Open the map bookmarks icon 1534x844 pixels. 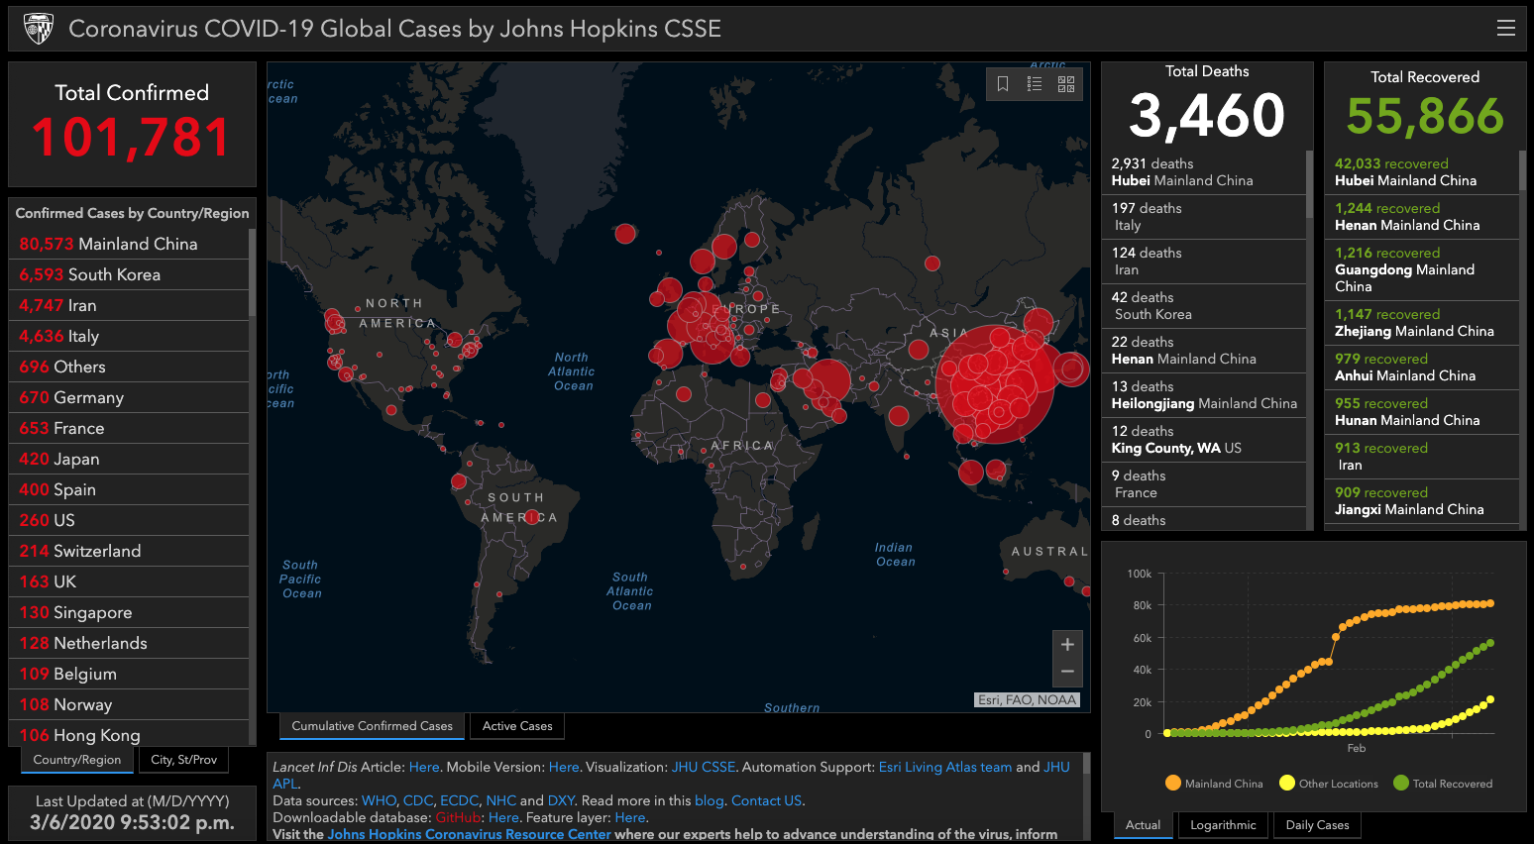pyautogui.click(x=1003, y=84)
